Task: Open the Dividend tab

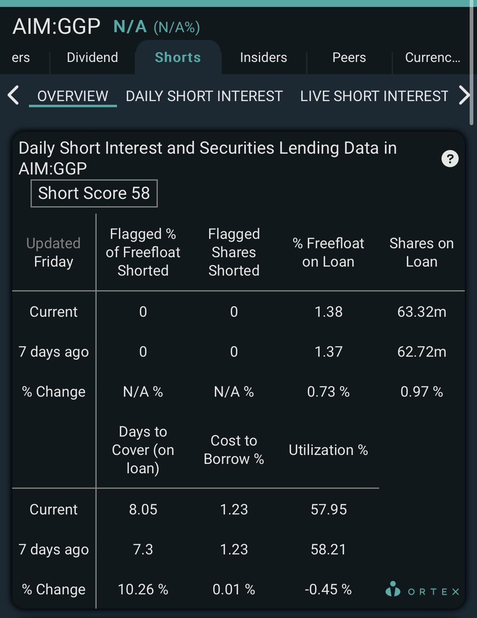Action: pyautogui.click(x=92, y=57)
